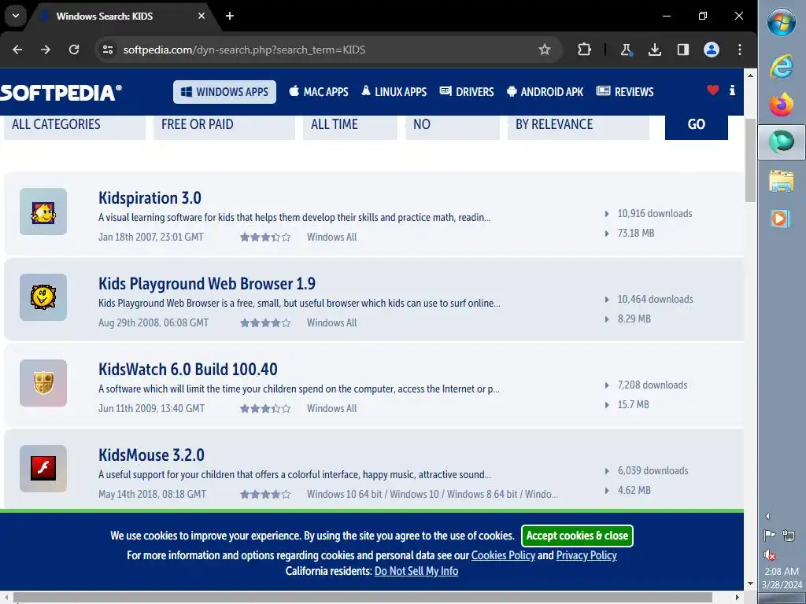The image size is (806, 604).
Task: Expand the All Categories filter
Action: [x=75, y=127]
